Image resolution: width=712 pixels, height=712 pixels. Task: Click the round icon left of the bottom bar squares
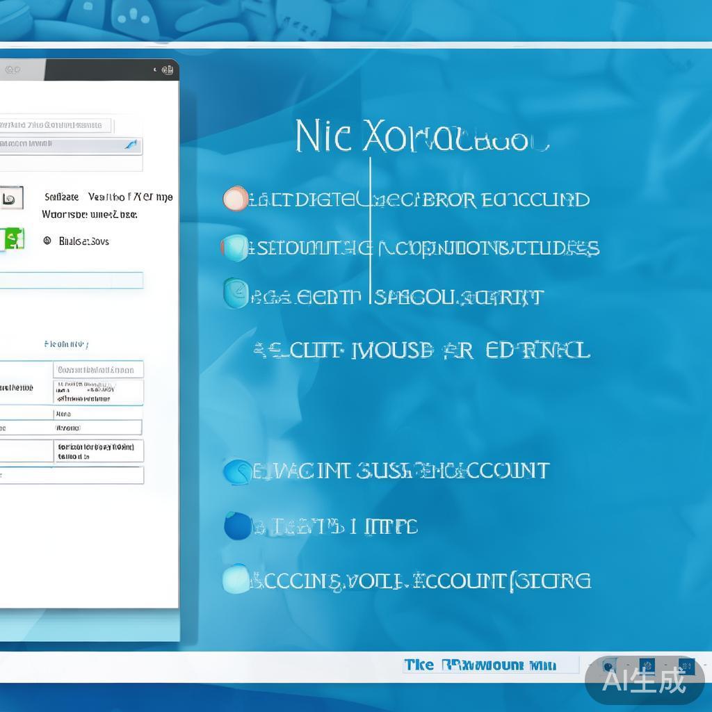pyautogui.click(x=608, y=665)
